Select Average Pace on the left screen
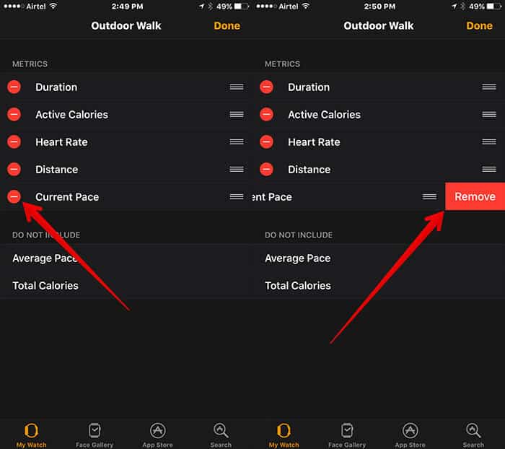The width and height of the screenshot is (505, 449). click(x=126, y=258)
